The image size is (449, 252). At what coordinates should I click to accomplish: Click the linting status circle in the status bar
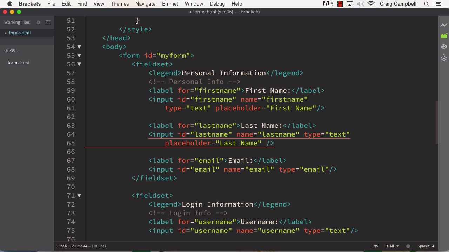408,246
